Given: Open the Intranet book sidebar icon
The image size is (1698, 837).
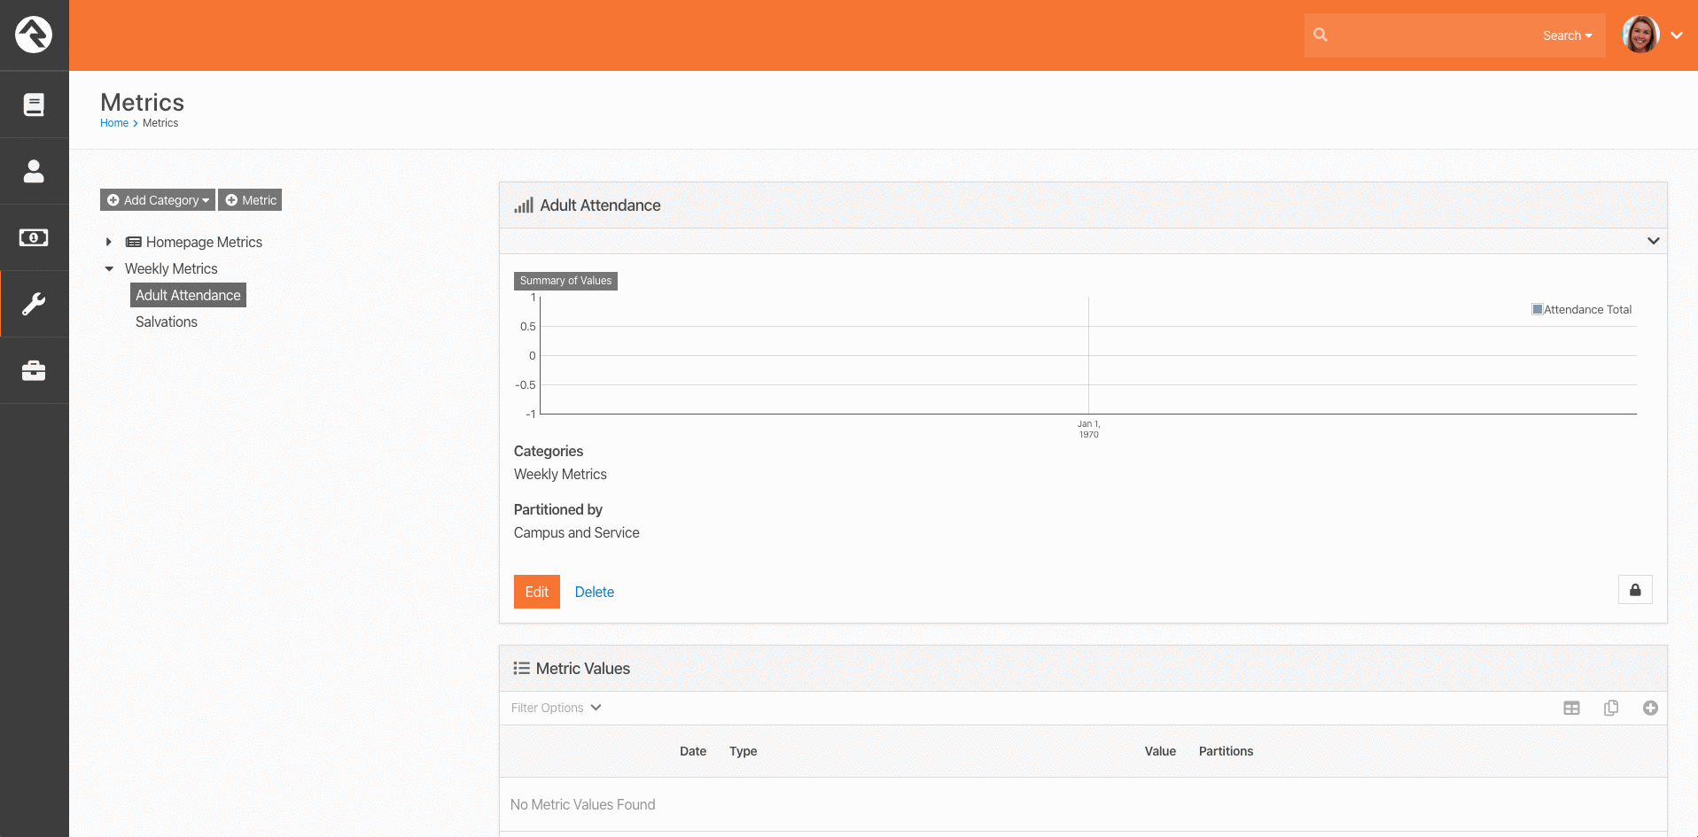Looking at the screenshot, I should [34, 105].
